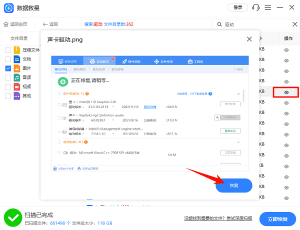Click the 操作 column header

[288, 38]
